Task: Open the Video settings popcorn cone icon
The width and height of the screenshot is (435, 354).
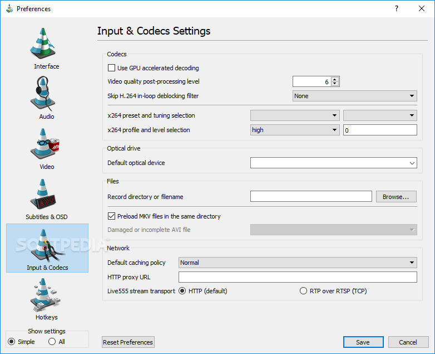Action: [45, 143]
